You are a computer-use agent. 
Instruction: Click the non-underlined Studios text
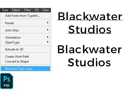(89, 62)
